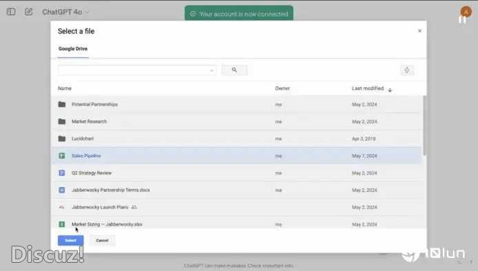Toggle sort order button at right
The height and width of the screenshot is (271, 478).
pyautogui.click(x=406, y=70)
